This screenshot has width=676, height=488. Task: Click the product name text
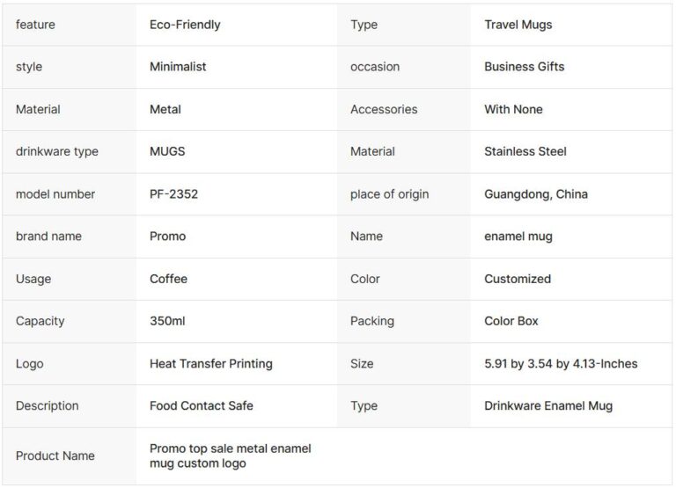point(231,455)
